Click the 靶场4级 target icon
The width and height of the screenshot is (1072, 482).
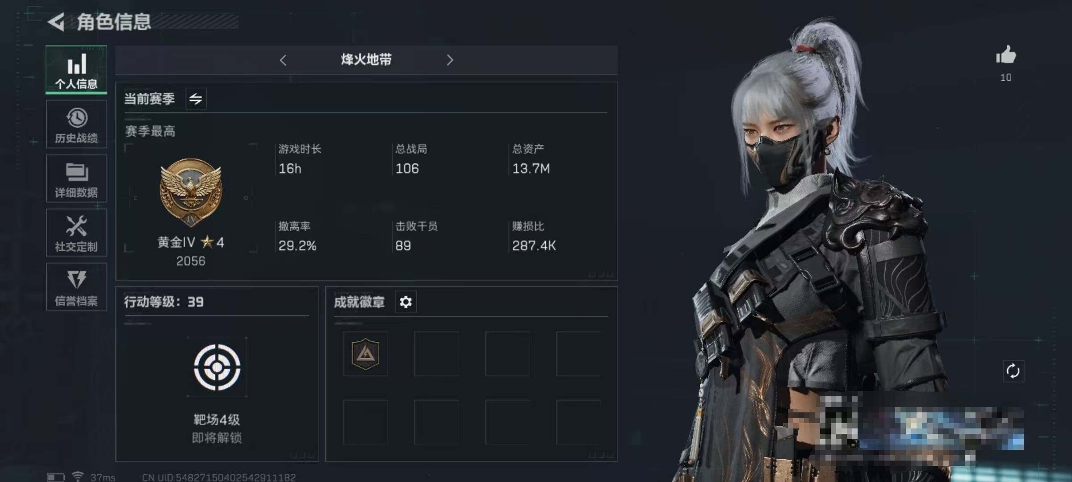[x=217, y=367]
